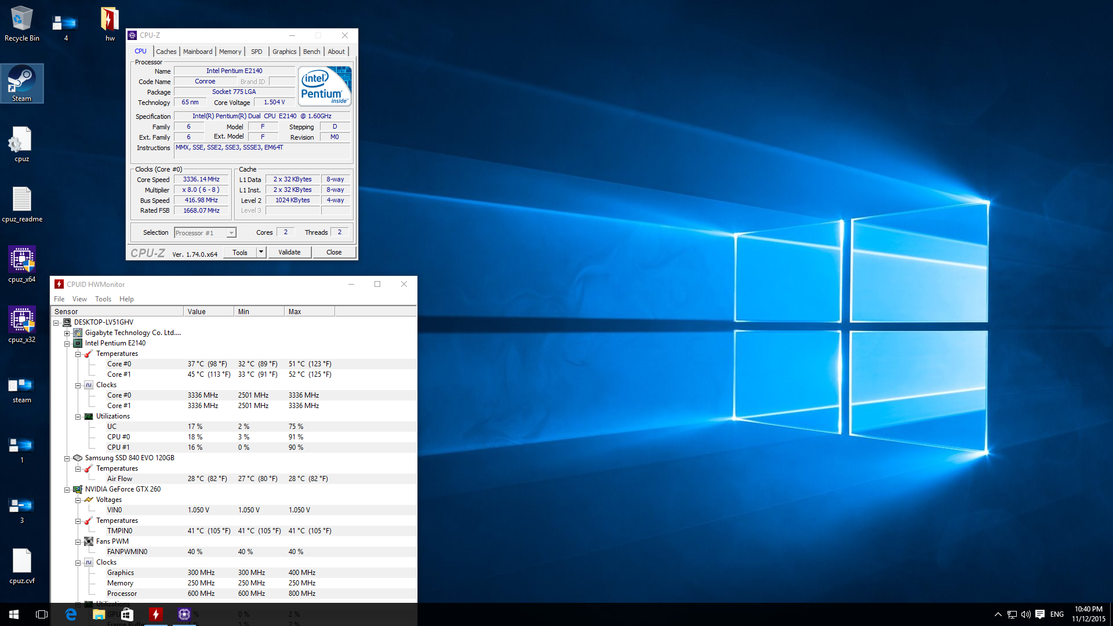
Task: Click the Value column header
Action: (209, 312)
